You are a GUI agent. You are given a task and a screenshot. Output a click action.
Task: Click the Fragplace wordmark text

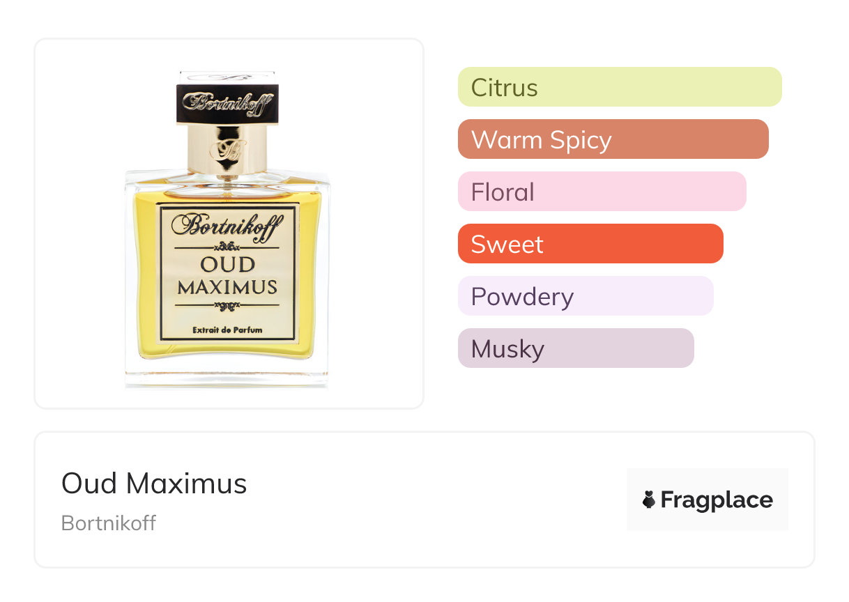point(717,500)
